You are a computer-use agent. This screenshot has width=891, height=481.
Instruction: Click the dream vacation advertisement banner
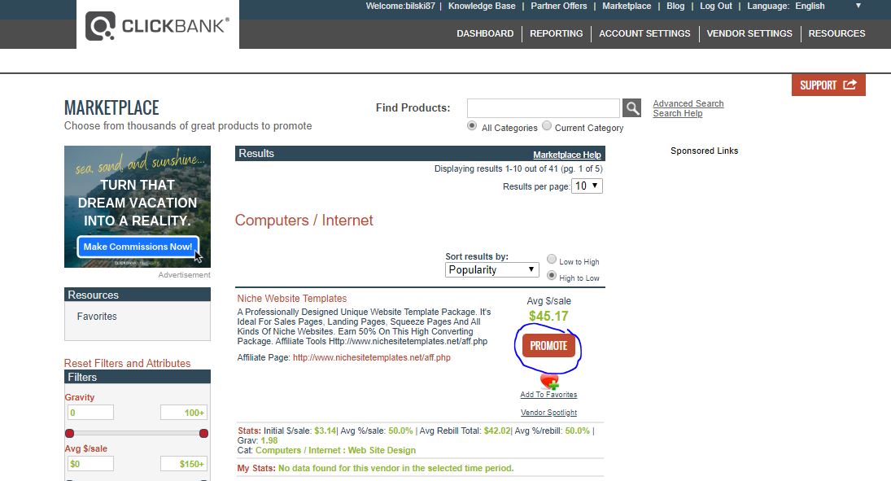pyautogui.click(x=138, y=207)
